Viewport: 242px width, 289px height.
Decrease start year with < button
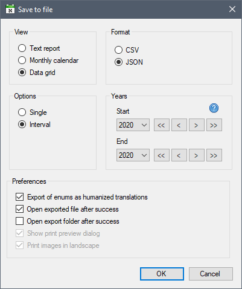point(179,125)
